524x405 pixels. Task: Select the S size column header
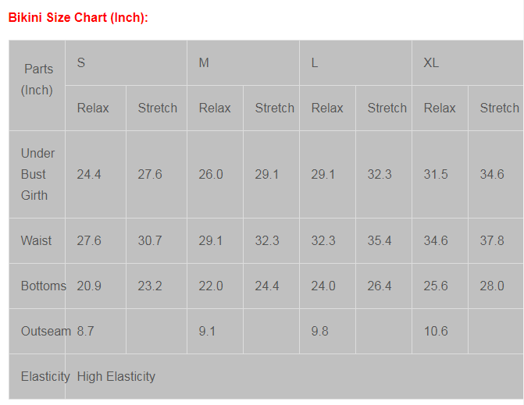[x=81, y=62]
